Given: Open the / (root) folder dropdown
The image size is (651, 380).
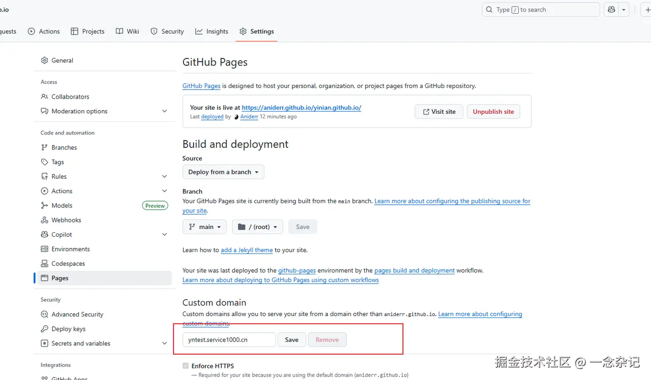Looking at the screenshot, I should click(x=257, y=227).
